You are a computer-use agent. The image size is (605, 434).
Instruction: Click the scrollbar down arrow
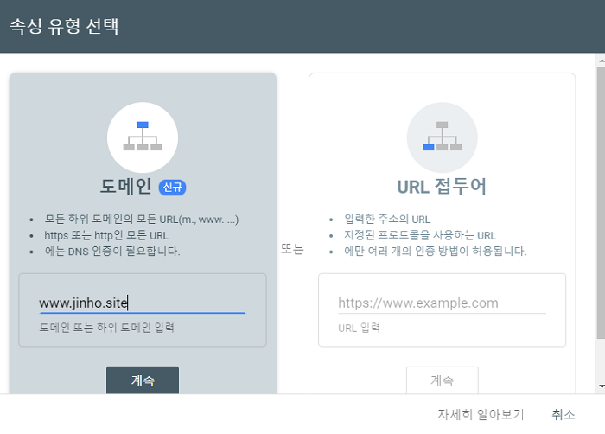pos(600,386)
